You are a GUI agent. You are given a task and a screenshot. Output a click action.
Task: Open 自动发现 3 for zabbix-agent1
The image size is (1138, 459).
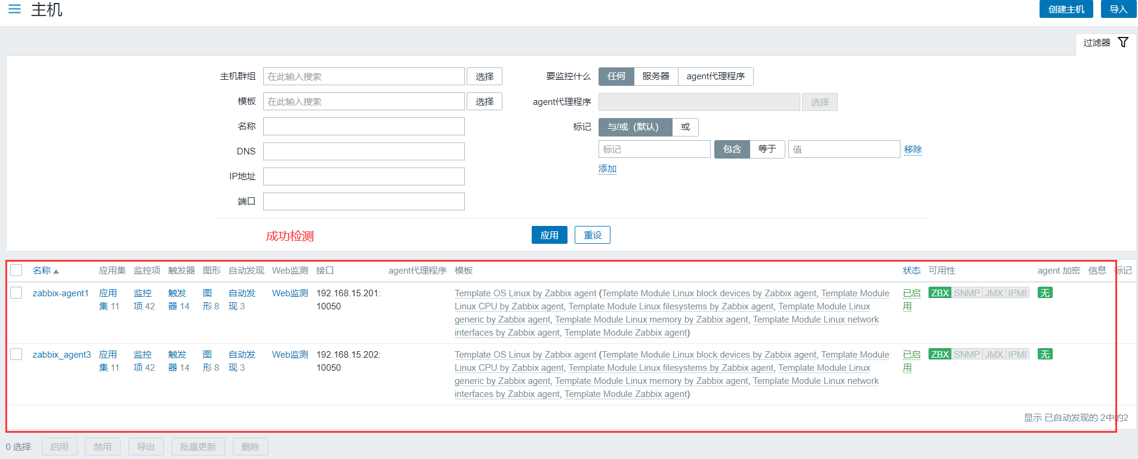click(x=242, y=300)
